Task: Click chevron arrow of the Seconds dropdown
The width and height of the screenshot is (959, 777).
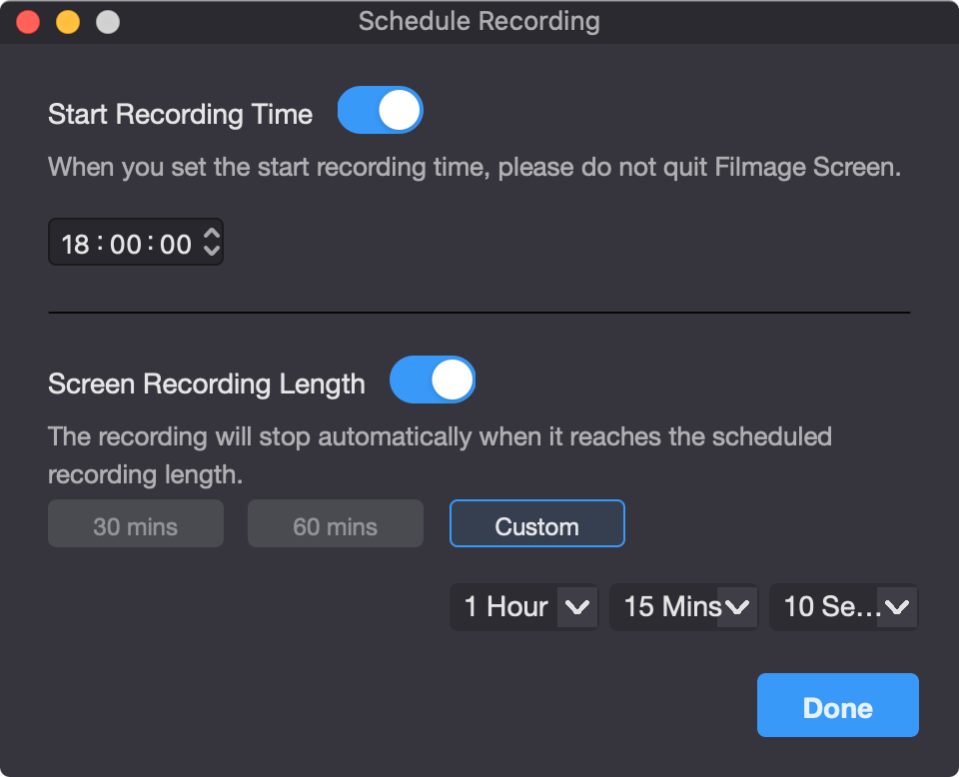Action: (x=897, y=607)
